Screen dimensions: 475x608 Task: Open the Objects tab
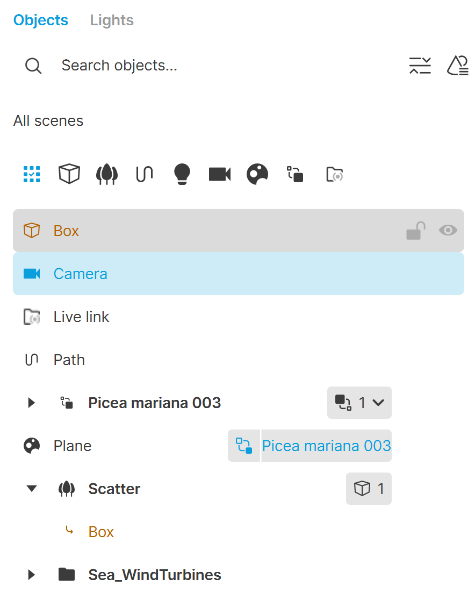(x=41, y=20)
